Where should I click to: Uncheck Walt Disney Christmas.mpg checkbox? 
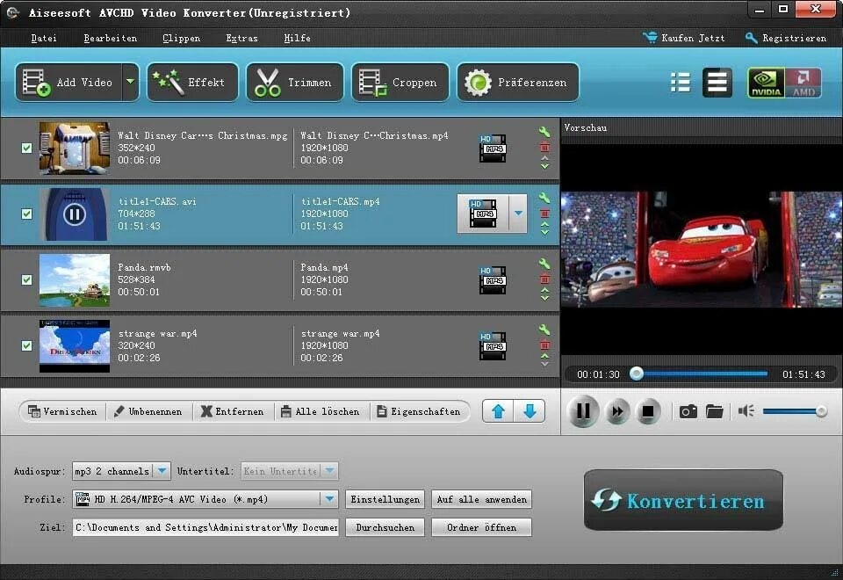26,148
